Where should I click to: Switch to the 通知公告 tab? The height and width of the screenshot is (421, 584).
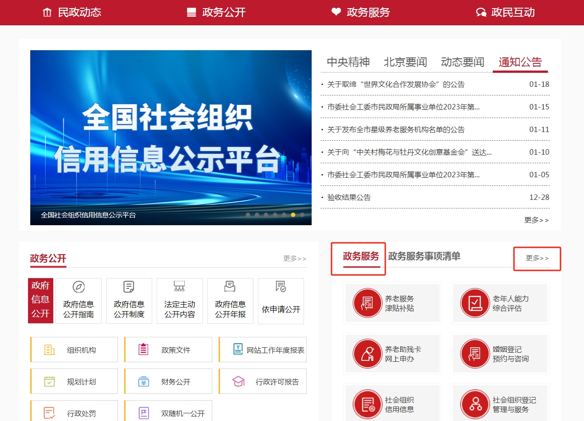tap(520, 62)
